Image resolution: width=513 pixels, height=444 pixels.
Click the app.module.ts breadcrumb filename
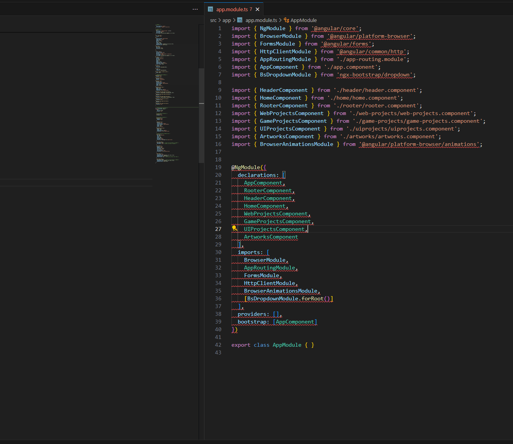[x=261, y=20]
